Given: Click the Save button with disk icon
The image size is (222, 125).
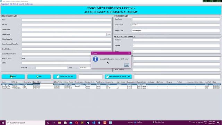Looking at the screenshot, I should coord(13,76).
